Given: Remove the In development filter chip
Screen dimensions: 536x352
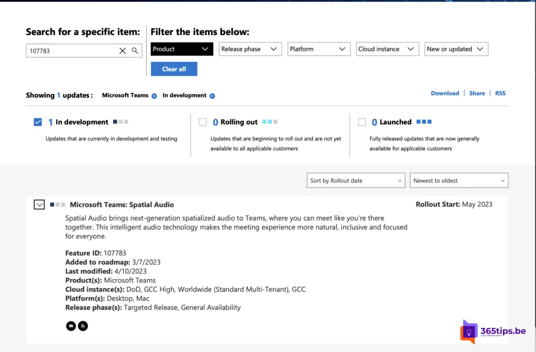Looking at the screenshot, I should (x=212, y=96).
